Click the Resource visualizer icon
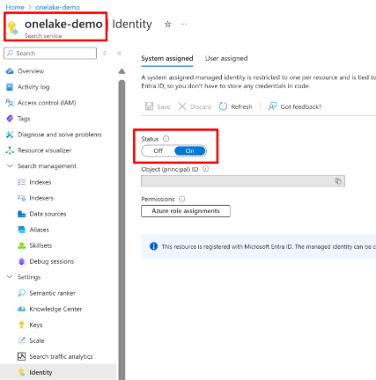 pos(10,150)
